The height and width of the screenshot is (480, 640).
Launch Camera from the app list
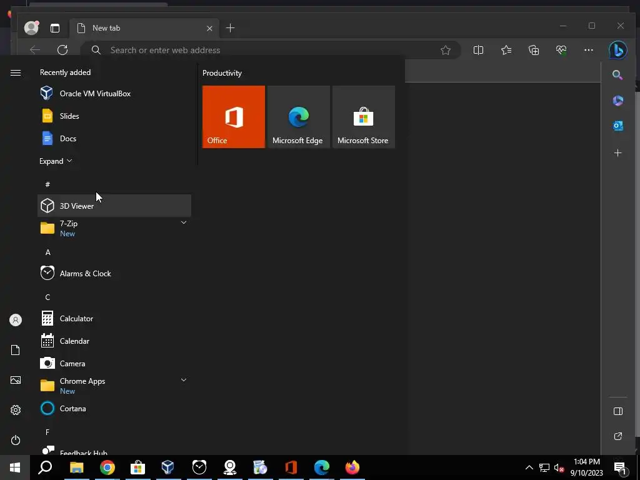pos(114,363)
